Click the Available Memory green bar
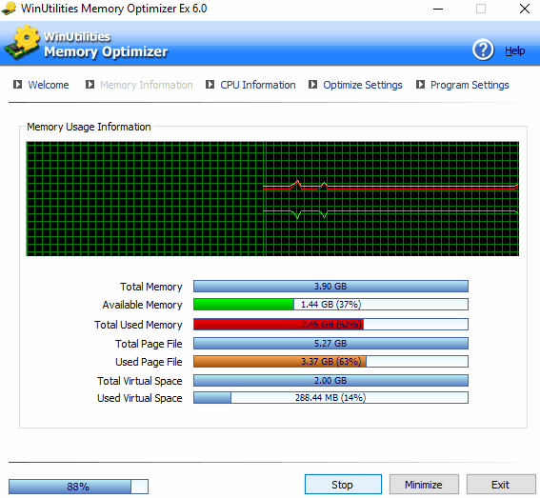 (x=330, y=305)
